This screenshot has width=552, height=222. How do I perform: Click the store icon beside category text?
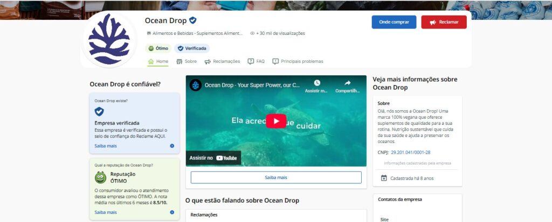point(149,33)
